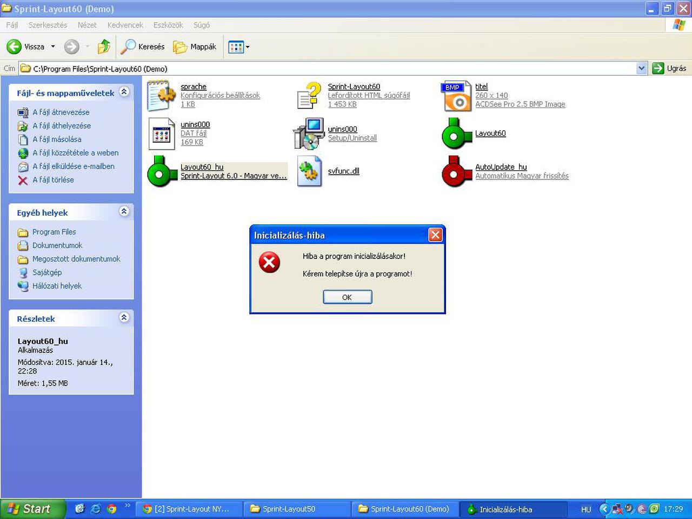Delete file using A fájl törlése
Image resolution: width=692 pixels, height=519 pixels.
53,179
